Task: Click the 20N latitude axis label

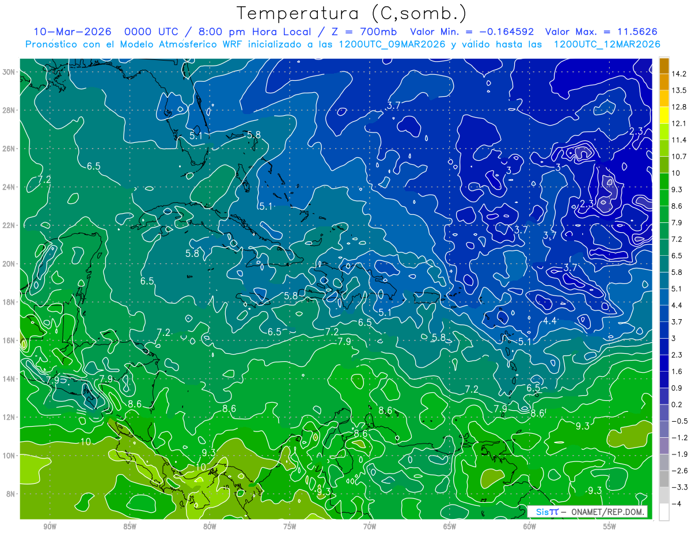Action: [9, 264]
